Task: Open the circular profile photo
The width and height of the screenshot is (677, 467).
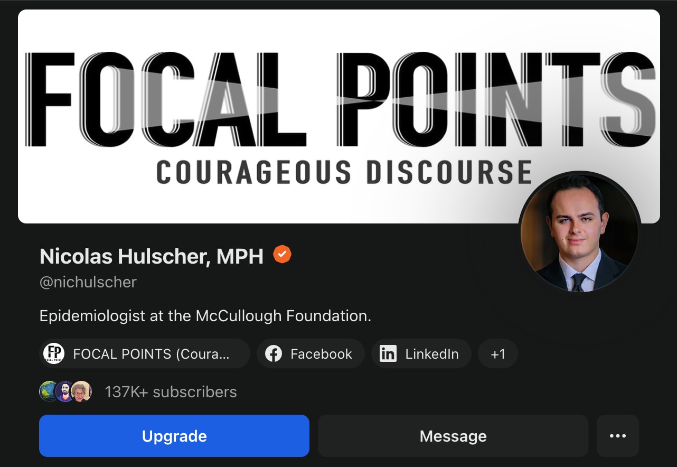Action: click(580, 232)
